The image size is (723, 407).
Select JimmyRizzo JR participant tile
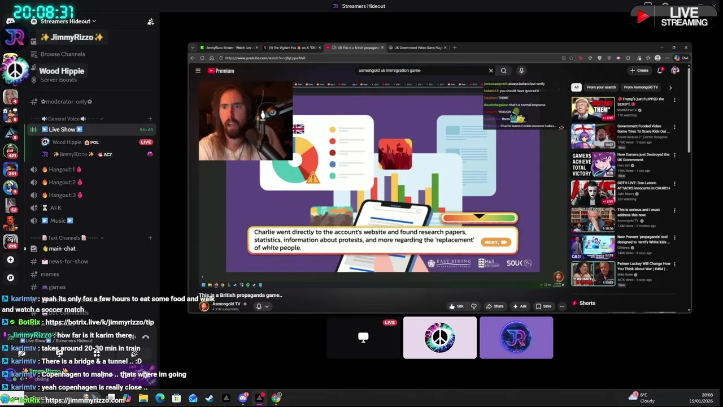(516, 337)
